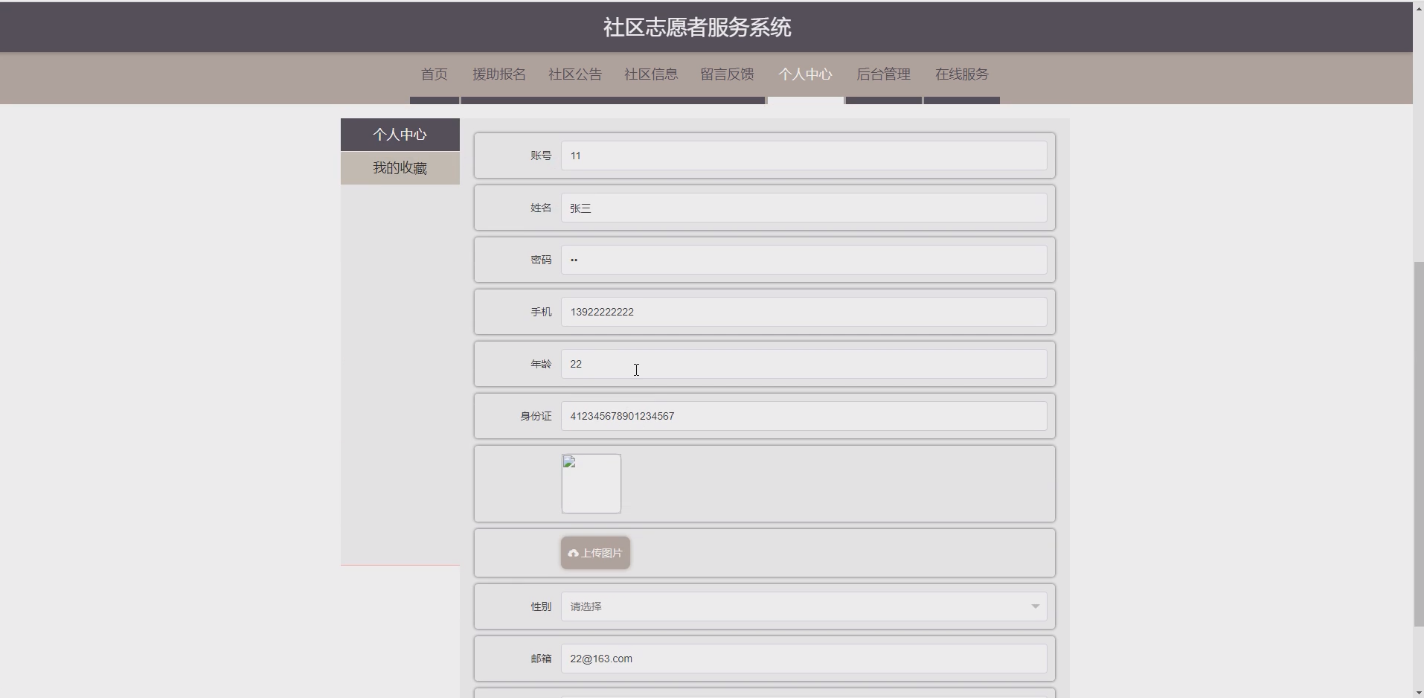
Task: Click the 身份证 label text
Action: pos(536,416)
